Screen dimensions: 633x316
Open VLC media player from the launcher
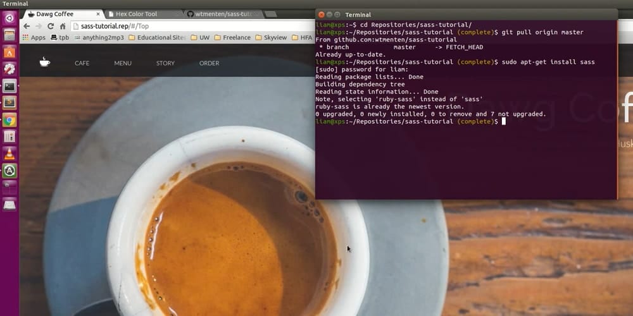(x=9, y=154)
